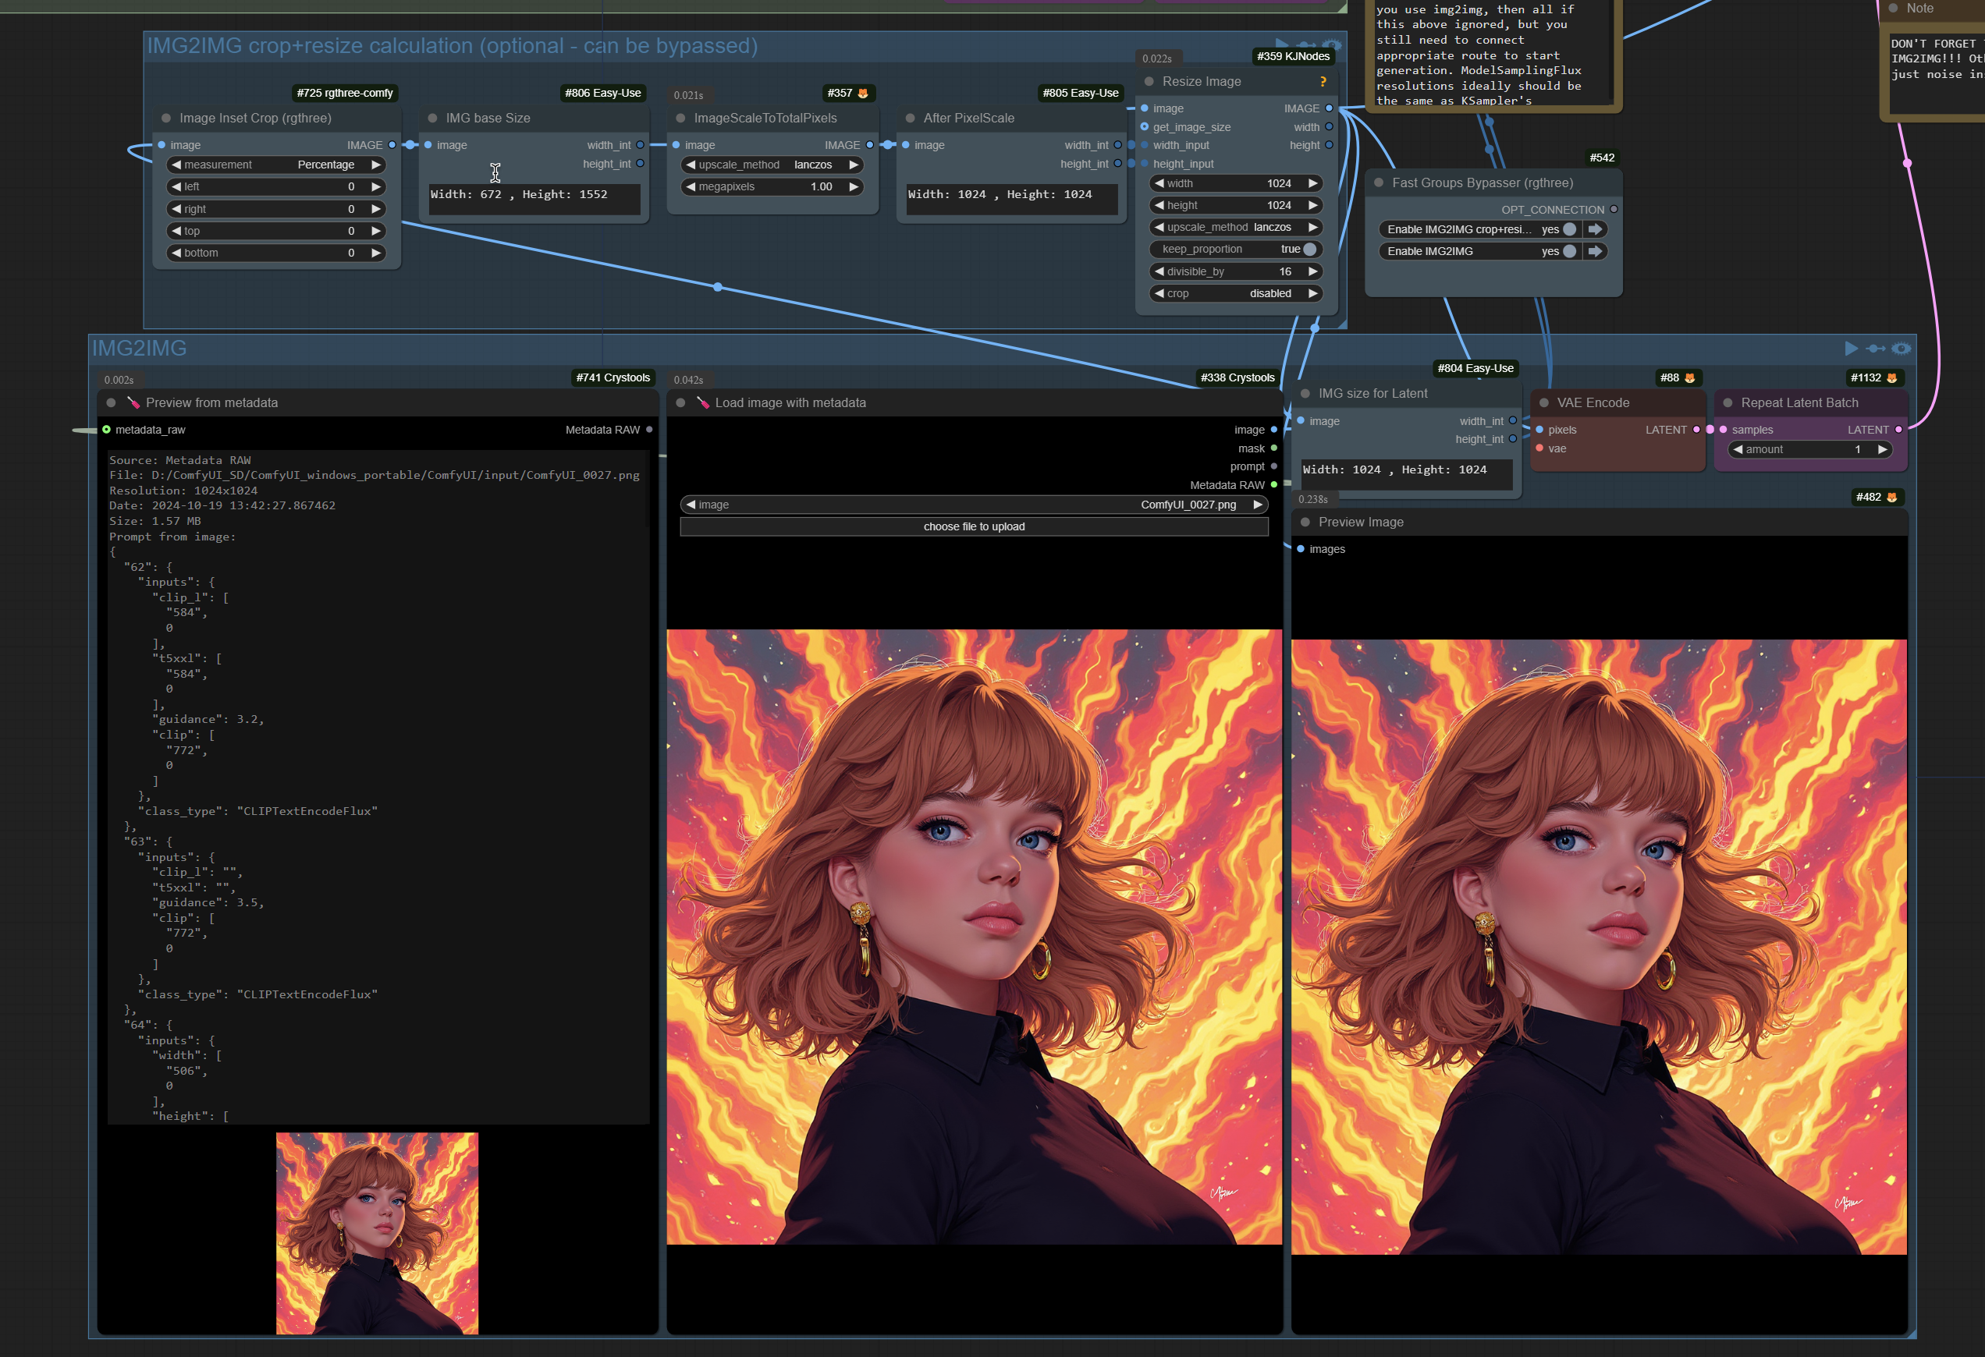
Task: Open the crop disabled combo in Resize Image
Action: [1235, 293]
